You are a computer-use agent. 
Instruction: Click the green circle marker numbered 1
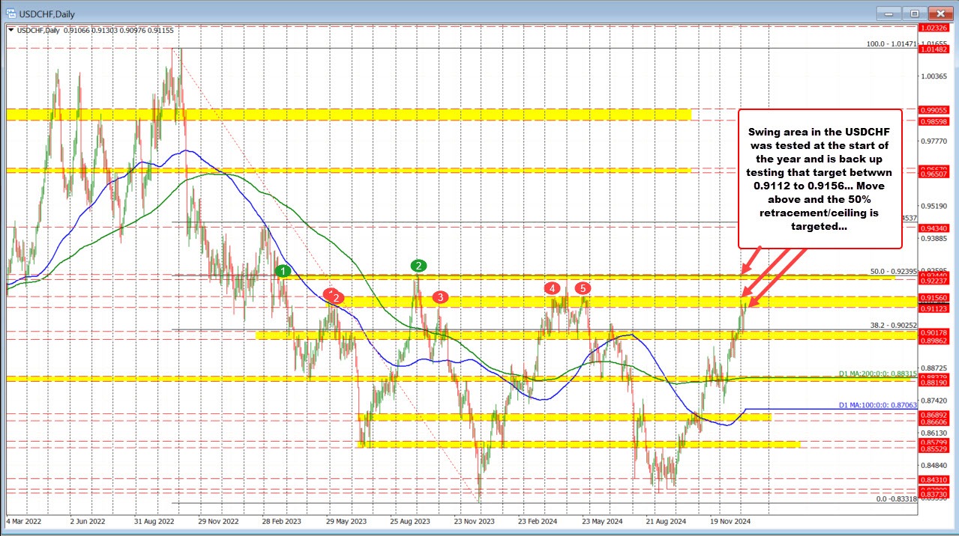(283, 271)
